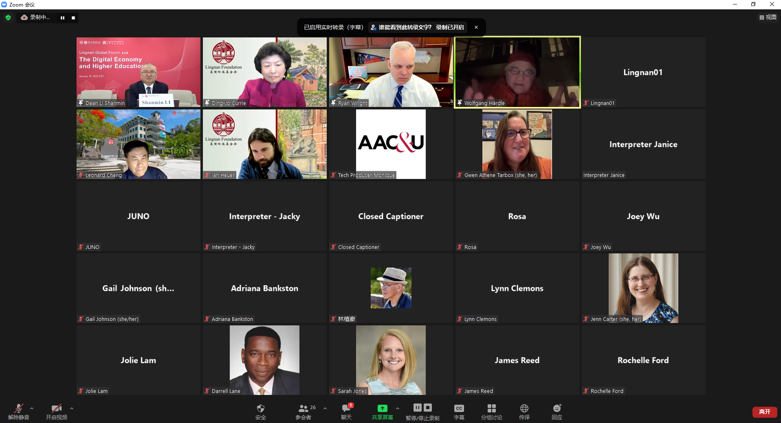The height and width of the screenshot is (423, 781).
Task: Dismiss the live transcription notification banner
Action: point(476,27)
